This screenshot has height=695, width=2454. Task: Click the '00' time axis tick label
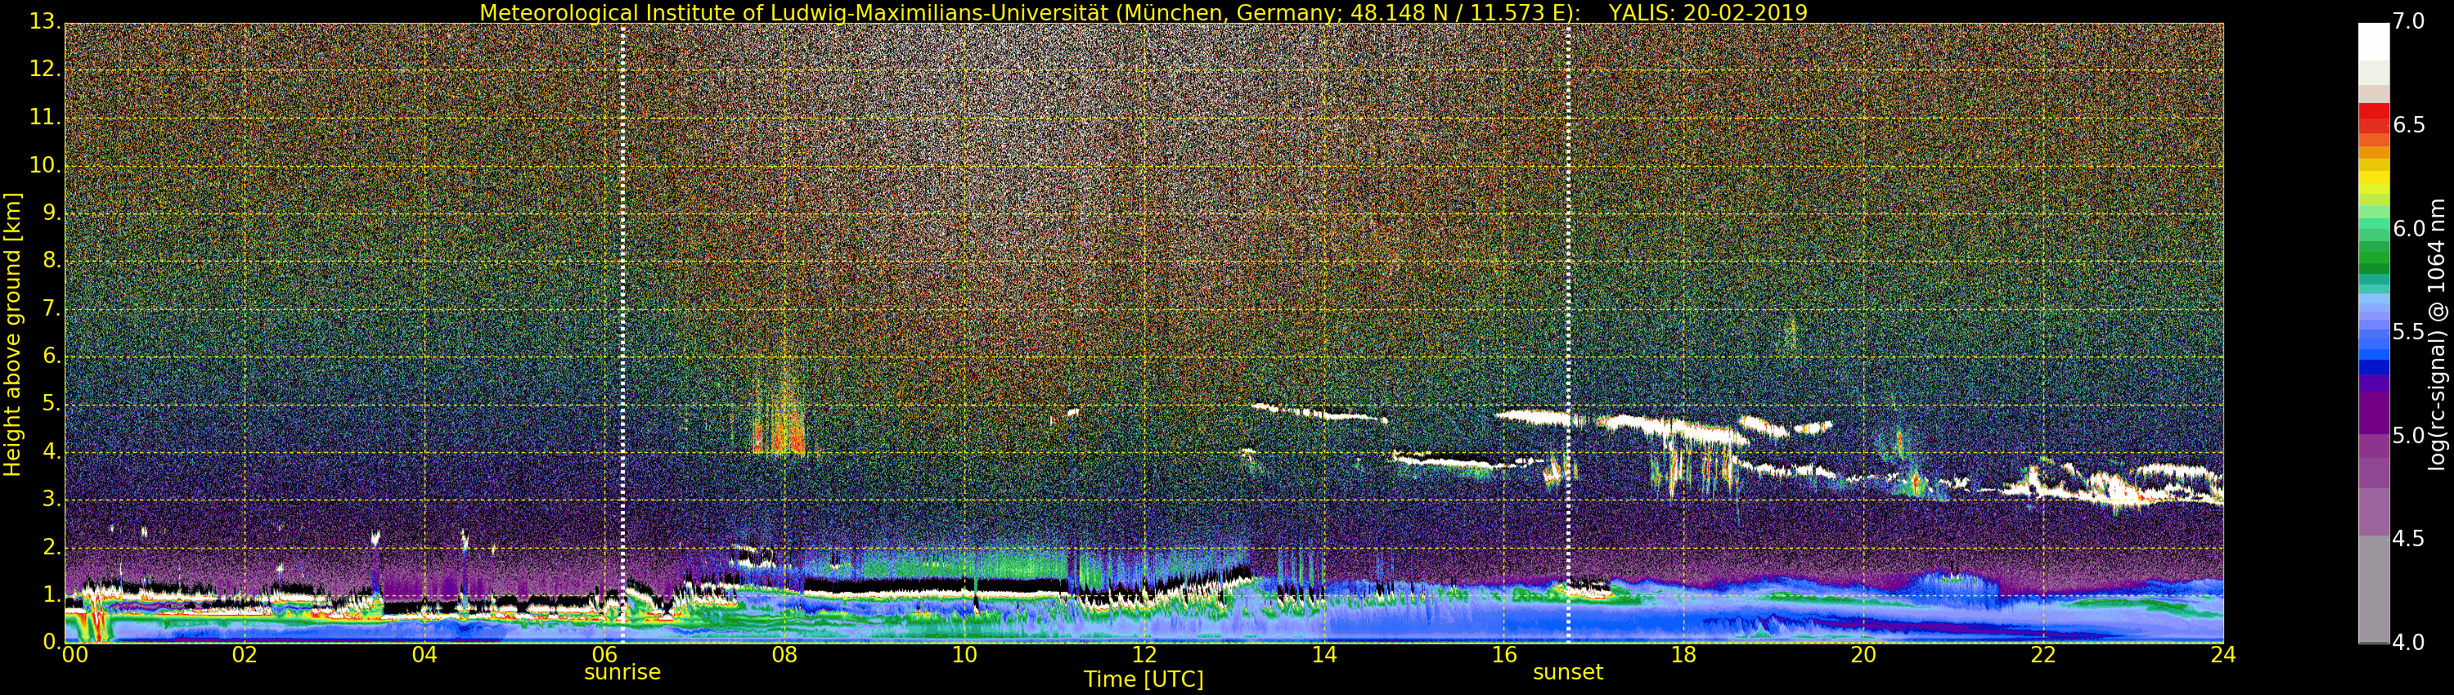tap(74, 655)
